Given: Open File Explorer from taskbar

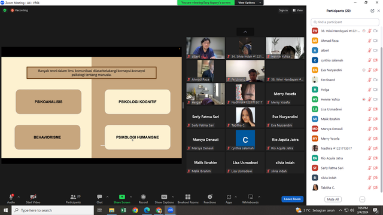Looking at the screenshot, I should coord(112,210).
